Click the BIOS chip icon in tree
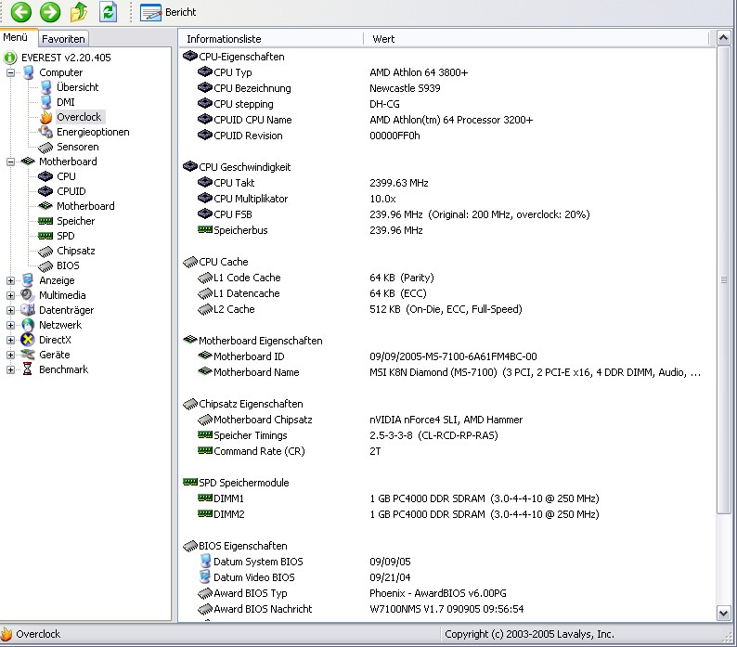The height and width of the screenshot is (647, 737). pyautogui.click(x=45, y=266)
